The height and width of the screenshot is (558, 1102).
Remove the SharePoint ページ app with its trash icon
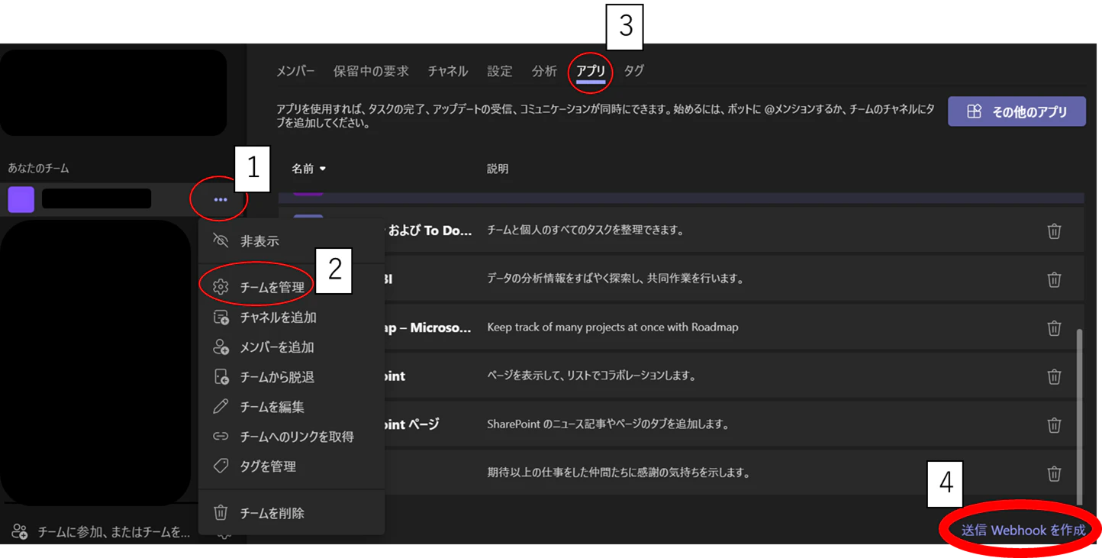tap(1054, 425)
